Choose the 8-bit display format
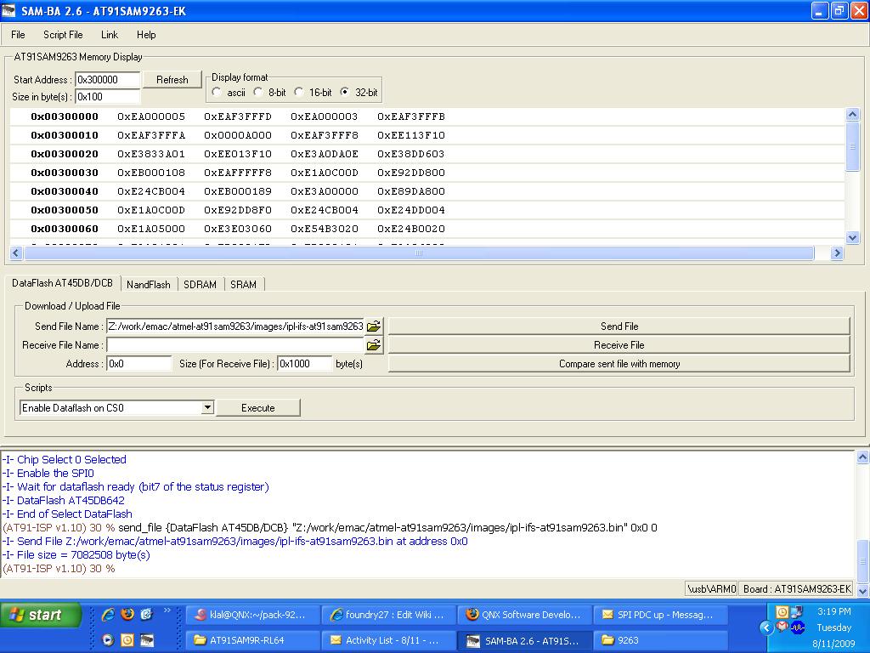The width and height of the screenshot is (870, 653). coord(258,92)
